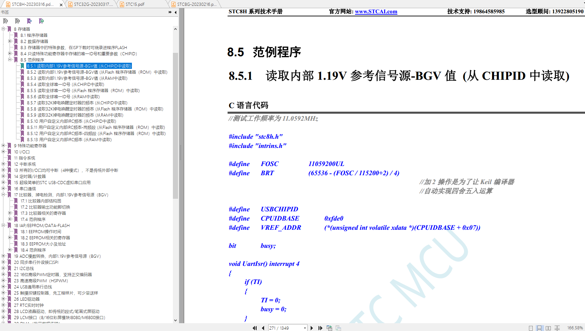Open the www.STCAI.com website link
The image size is (585, 331).
click(376, 12)
